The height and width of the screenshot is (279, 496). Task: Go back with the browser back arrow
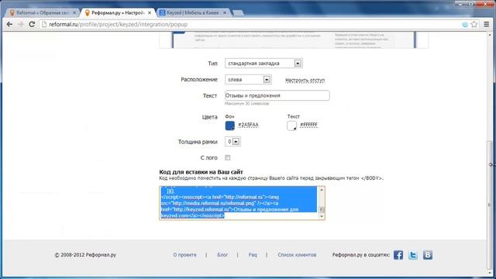pyautogui.click(x=9, y=24)
